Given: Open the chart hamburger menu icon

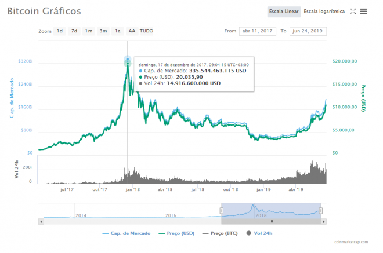Looking at the screenshot, I should click(363, 11).
